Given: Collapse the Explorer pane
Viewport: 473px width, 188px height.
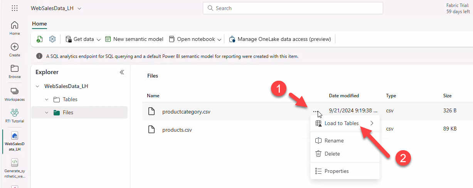Looking at the screenshot, I should coord(122,72).
